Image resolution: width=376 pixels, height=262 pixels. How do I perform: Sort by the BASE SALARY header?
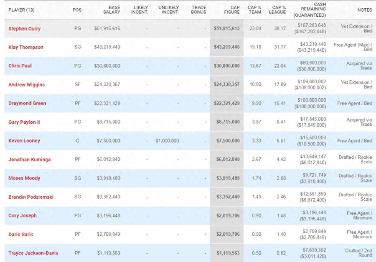[x=112, y=10]
